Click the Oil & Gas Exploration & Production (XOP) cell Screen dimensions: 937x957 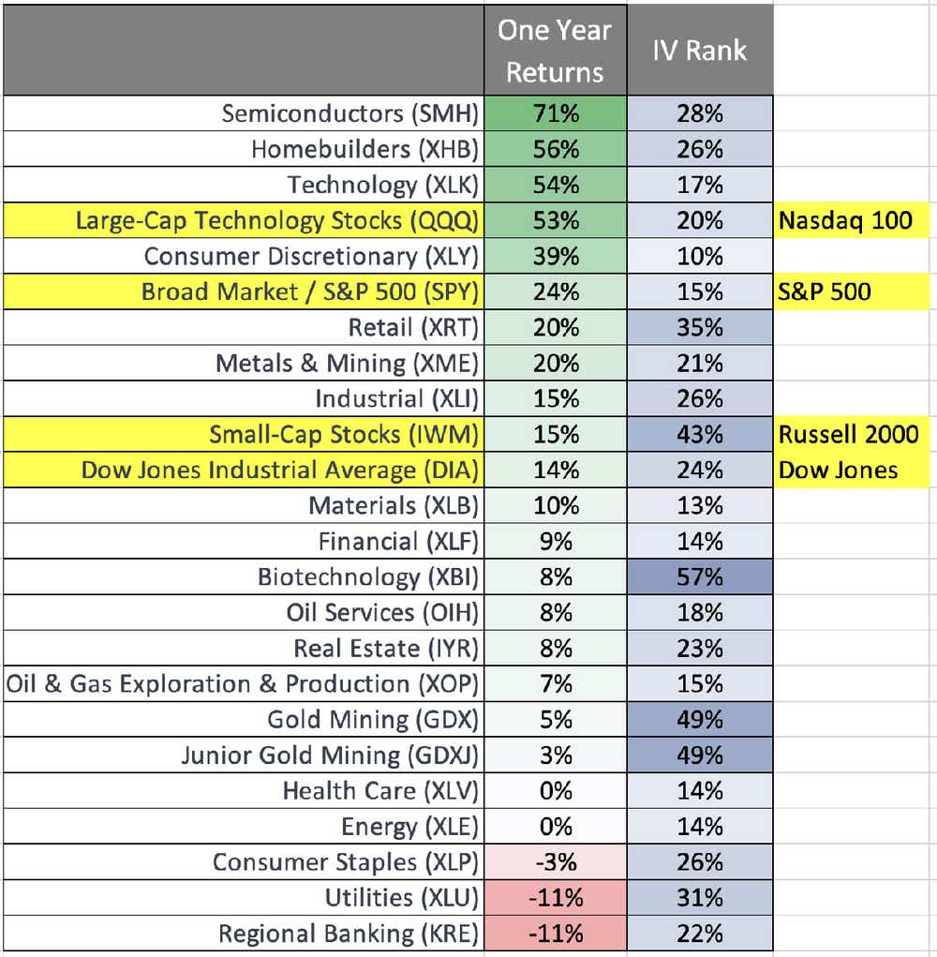tap(243, 683)
